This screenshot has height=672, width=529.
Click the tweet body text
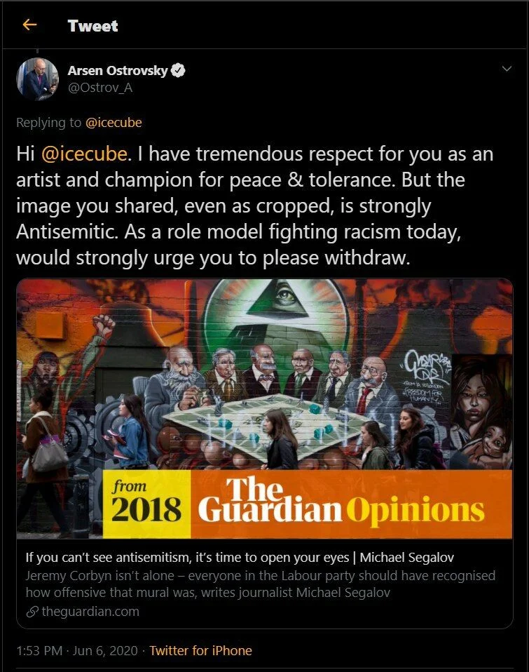click(255, 206)
